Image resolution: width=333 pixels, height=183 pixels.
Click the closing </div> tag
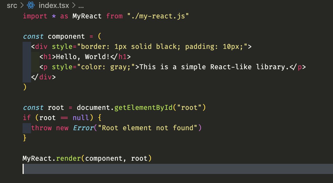click(x=43, y=77)
